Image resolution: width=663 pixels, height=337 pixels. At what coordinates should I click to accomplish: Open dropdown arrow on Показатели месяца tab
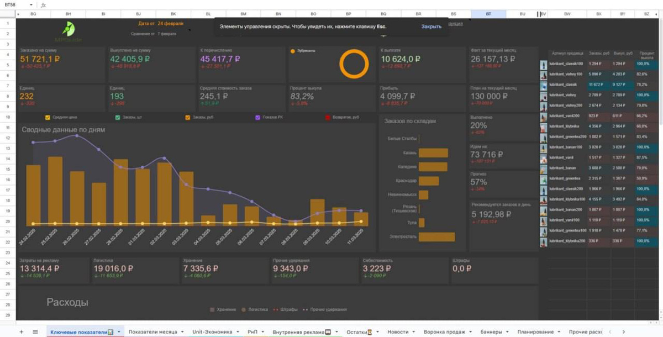182,332
